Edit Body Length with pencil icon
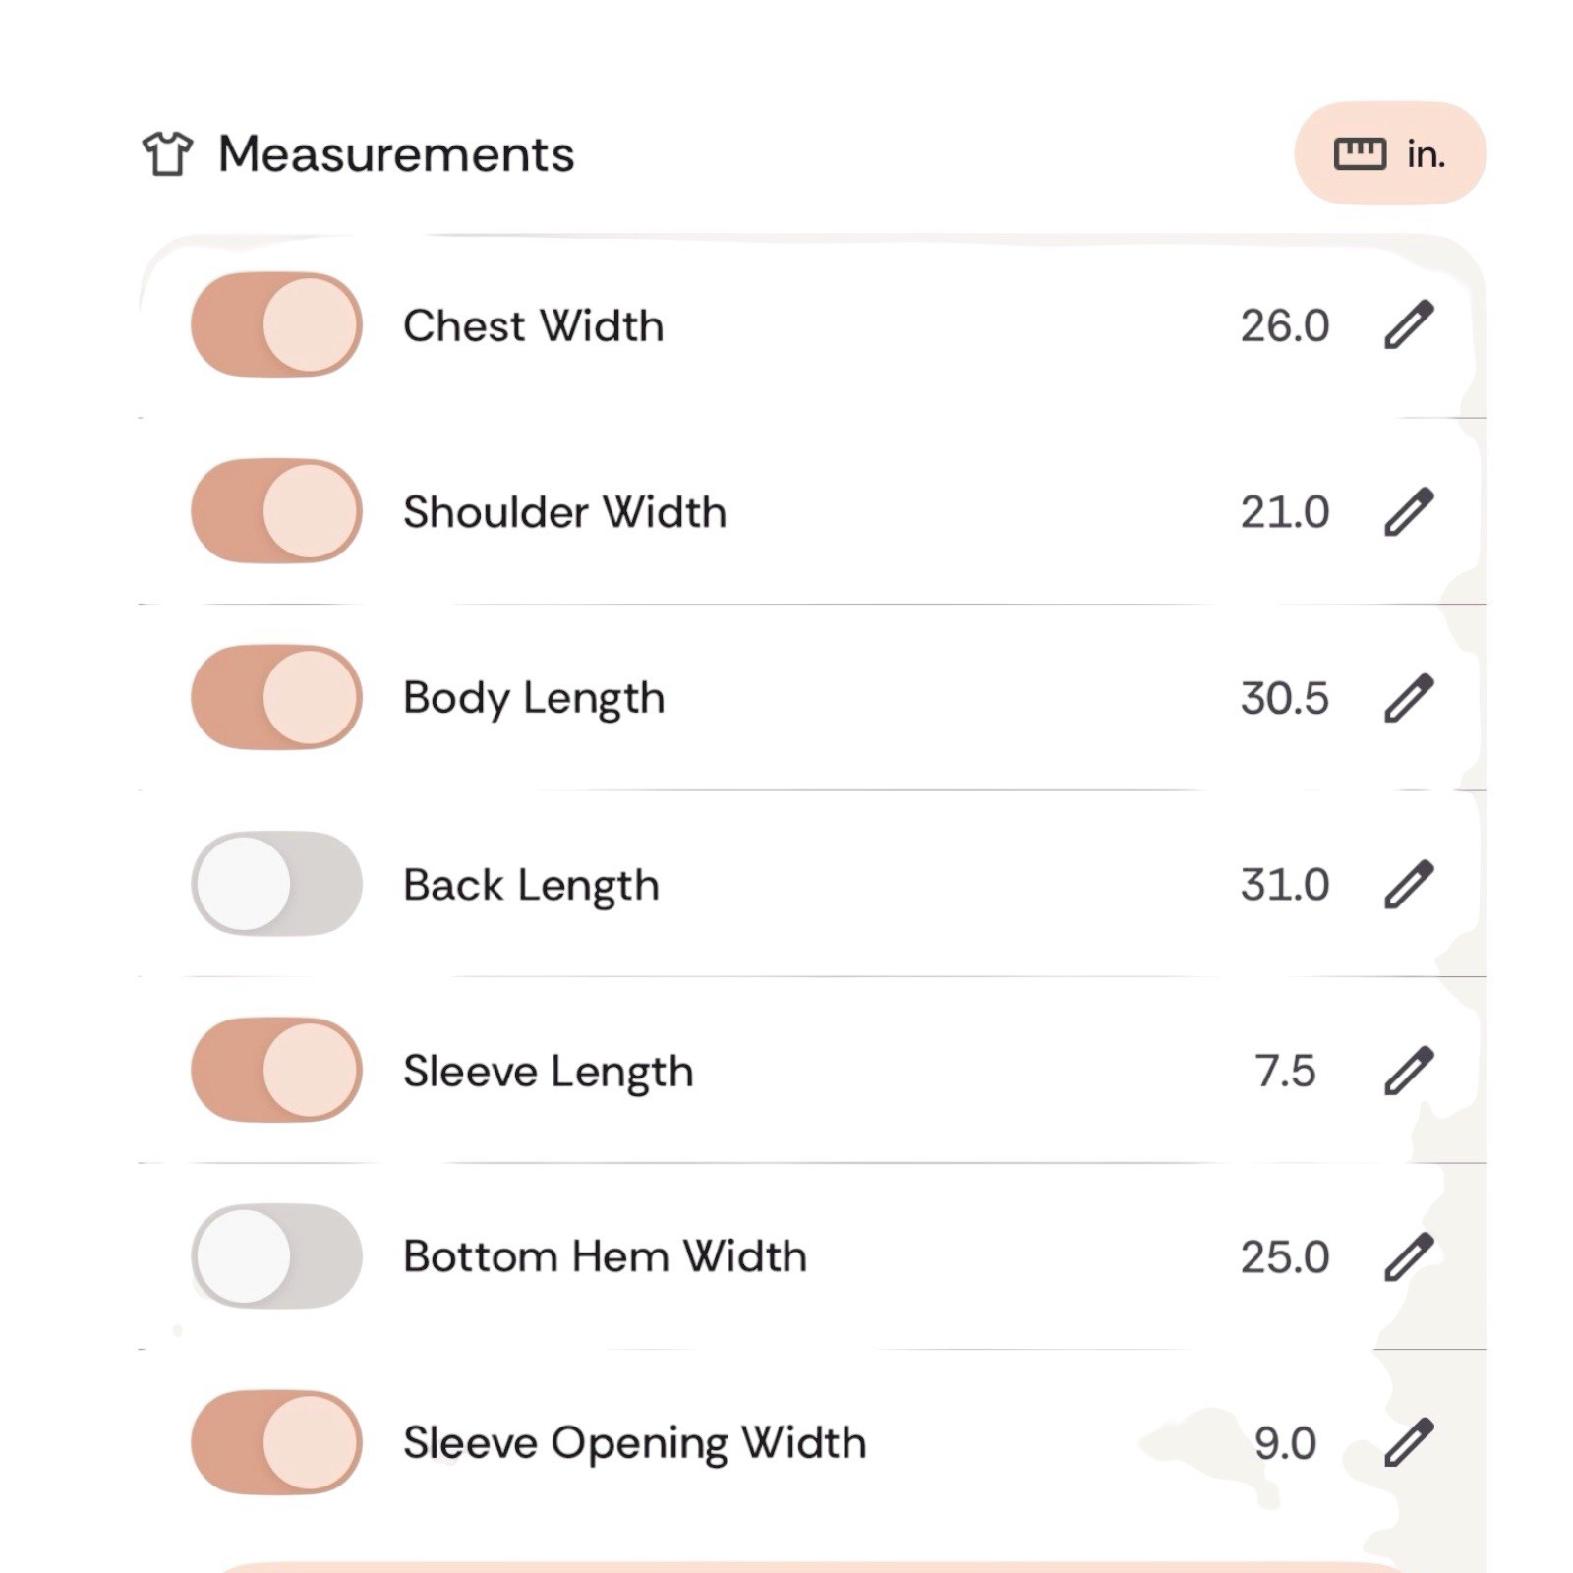 (1409, 698)
